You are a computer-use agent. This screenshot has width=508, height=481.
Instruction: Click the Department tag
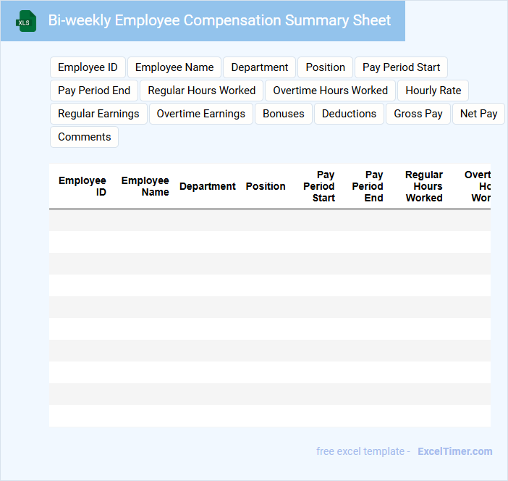pos(259,67)
